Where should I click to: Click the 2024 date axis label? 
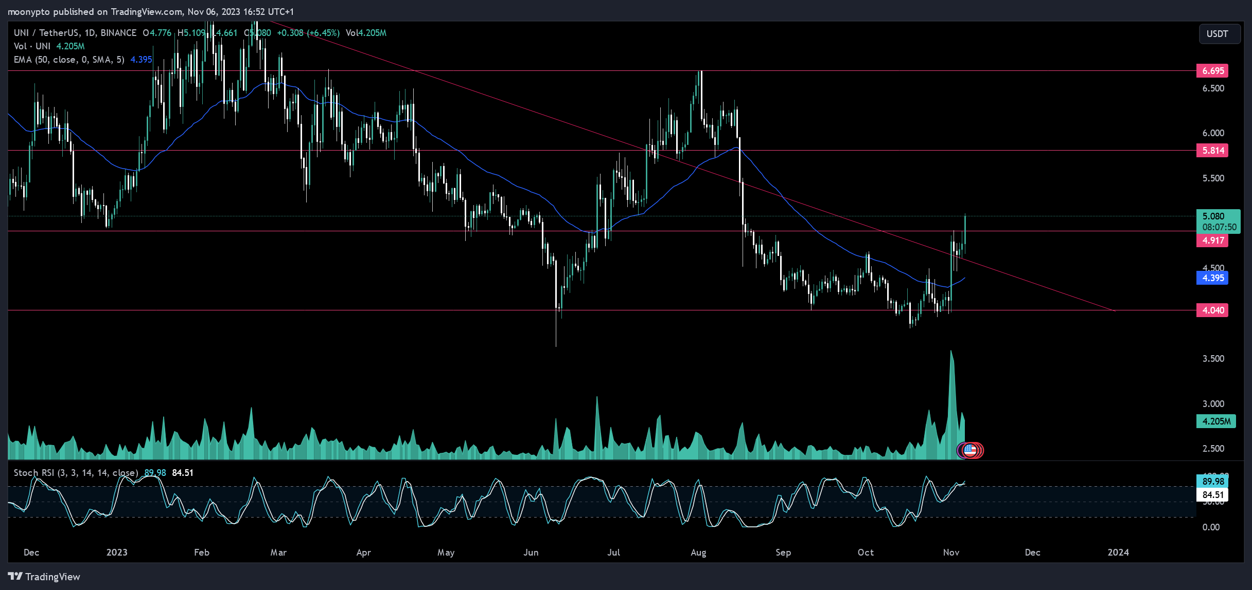tap(1118, 552)
